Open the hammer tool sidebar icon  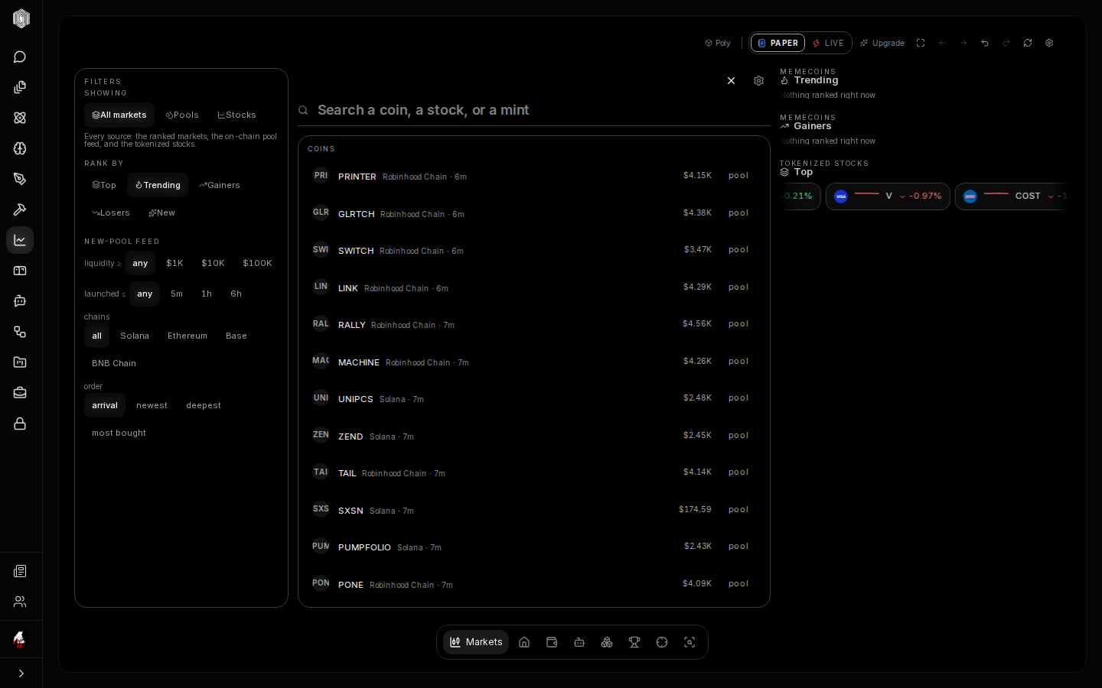20,209
